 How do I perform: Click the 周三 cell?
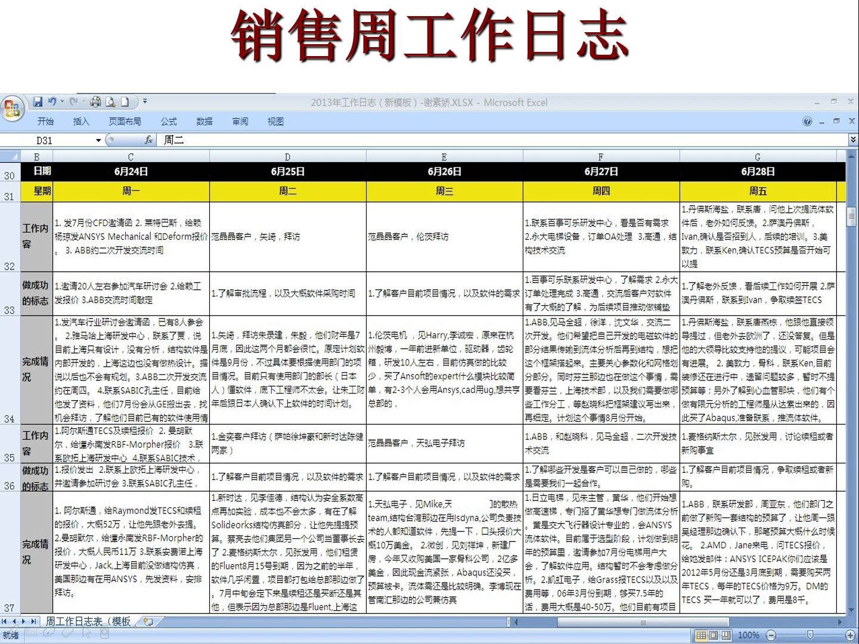(x=445, y=191)
